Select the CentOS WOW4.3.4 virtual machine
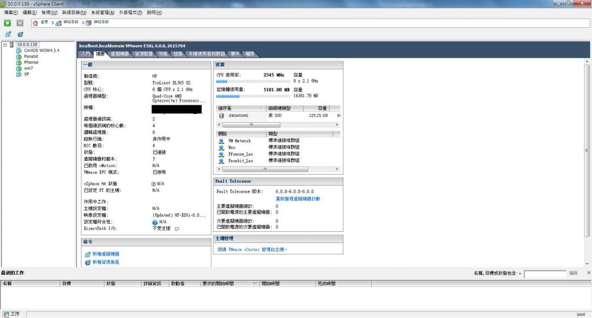Viewport: 592px width, 318px height. [40, 50]
